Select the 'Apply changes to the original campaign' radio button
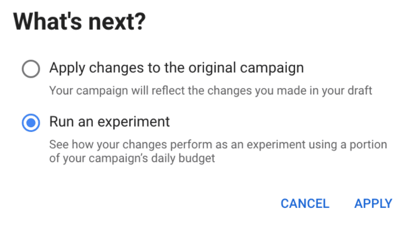 click(x=31, y=69)
